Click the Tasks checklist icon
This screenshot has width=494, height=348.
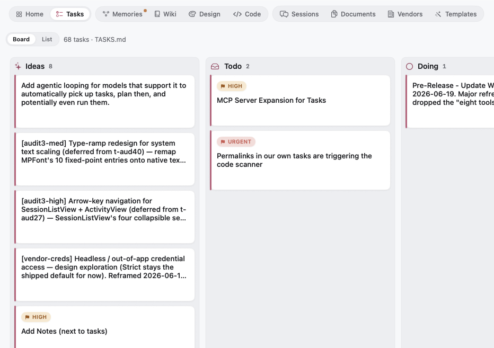point(59,14)
